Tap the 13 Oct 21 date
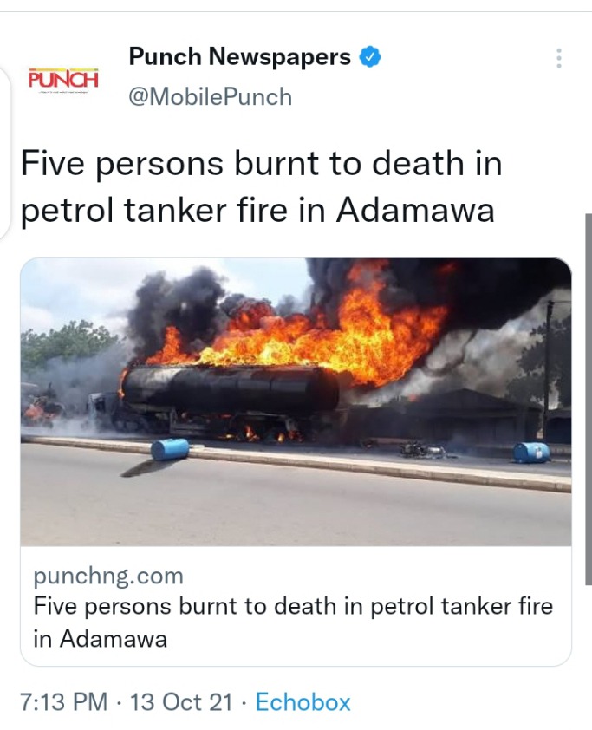Image resolution: width=592 pixels, height=730 pixels. 181,701
